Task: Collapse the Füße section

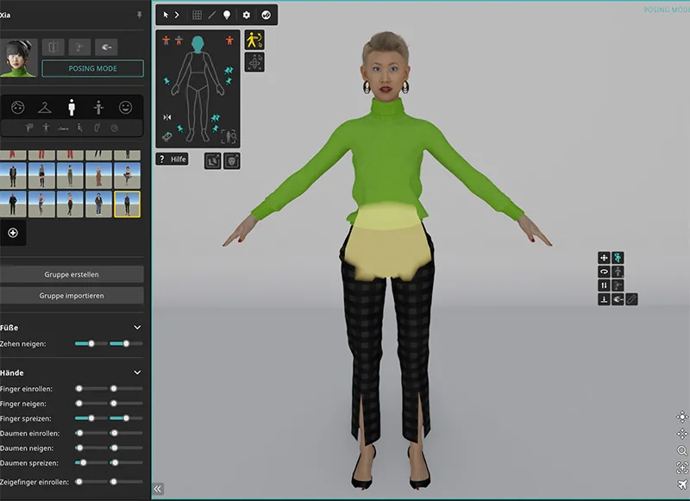Action: coord(137,328)
